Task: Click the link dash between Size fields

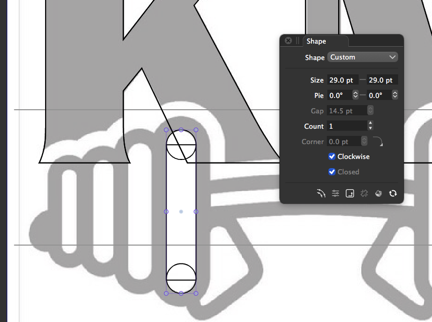Action: click(363, 80)
